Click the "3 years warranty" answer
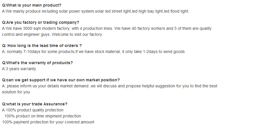 [x=19, y=69]
